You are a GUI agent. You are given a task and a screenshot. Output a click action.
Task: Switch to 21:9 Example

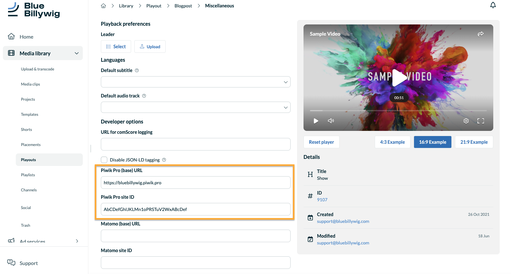(474, 142)
